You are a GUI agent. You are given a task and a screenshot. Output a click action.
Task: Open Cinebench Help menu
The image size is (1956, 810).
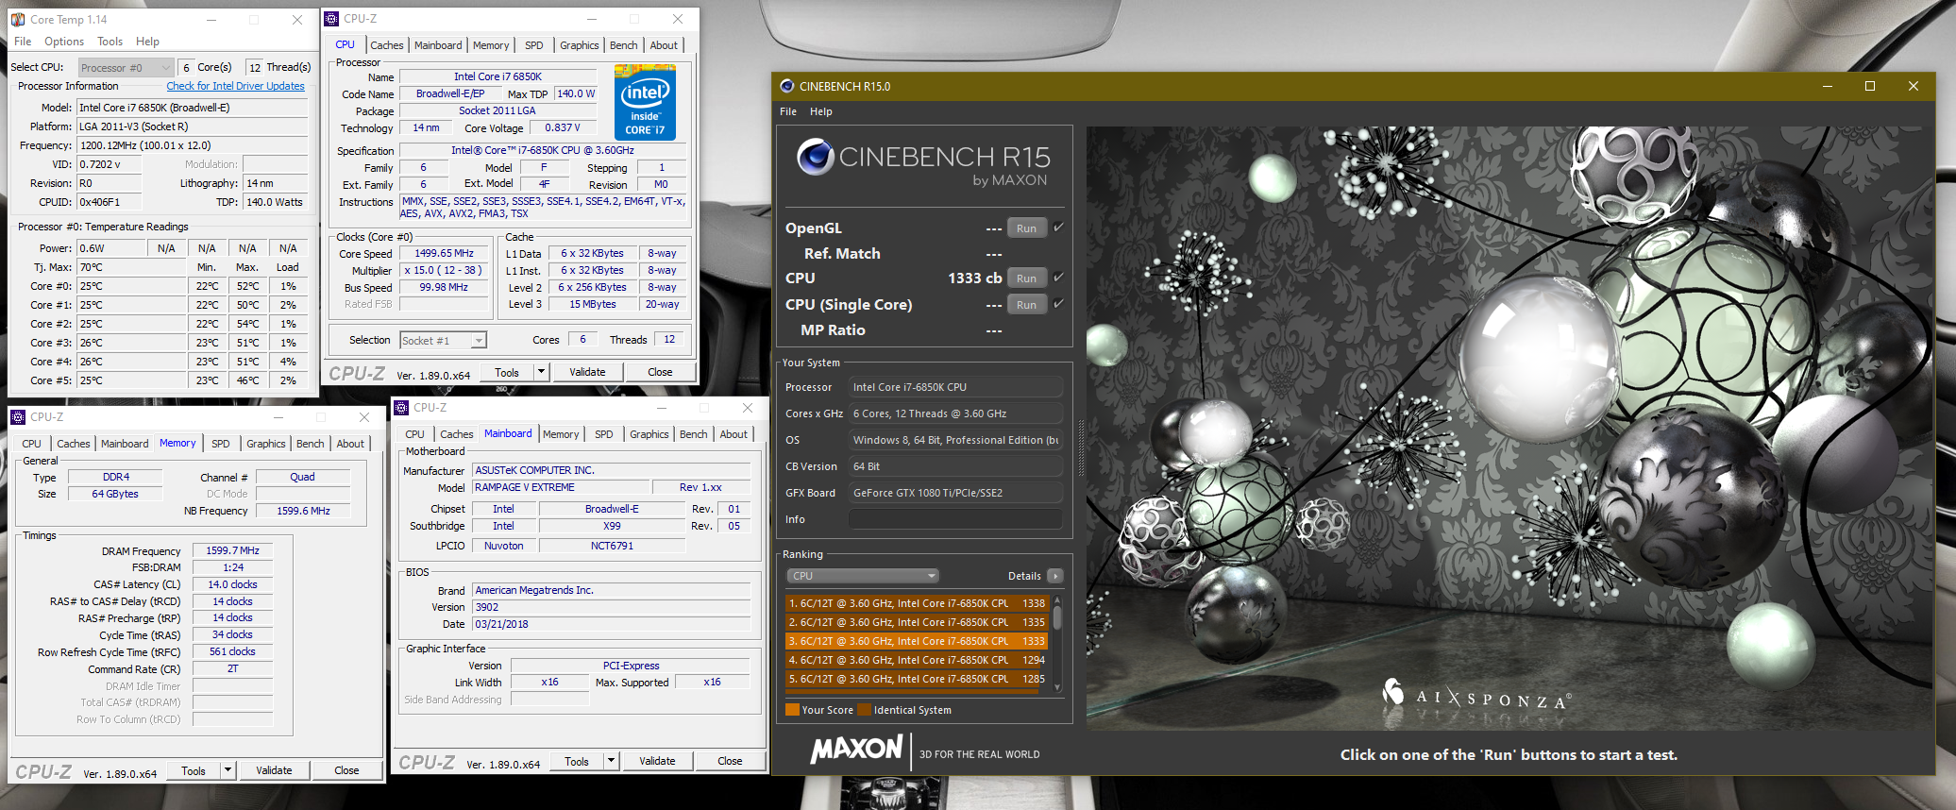821,111
